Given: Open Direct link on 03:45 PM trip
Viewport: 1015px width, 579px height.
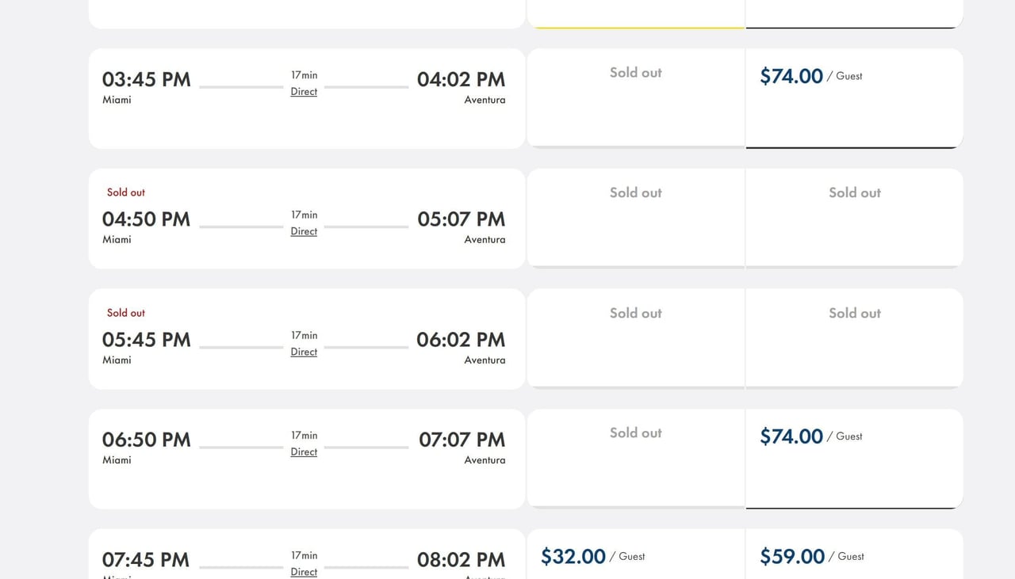Looking at the screenshot, I should 304,92.
